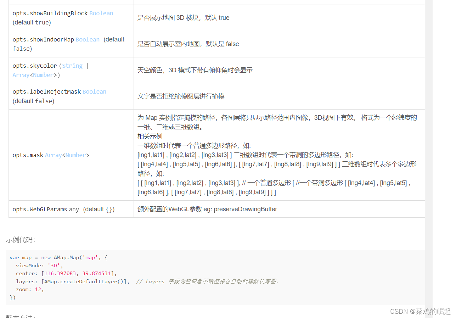Screen dimensions: 456x318
Task: Open the 相关示例 link in the mask description
Action: pyautogui.click(x=150, y=136)
